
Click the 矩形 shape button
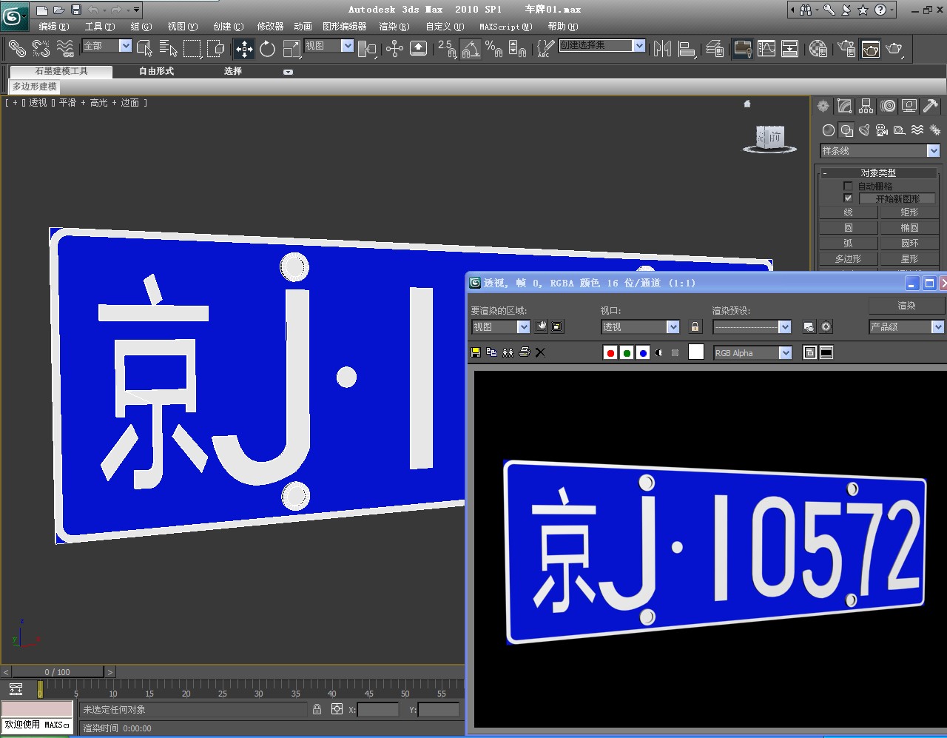coord(909,212)
